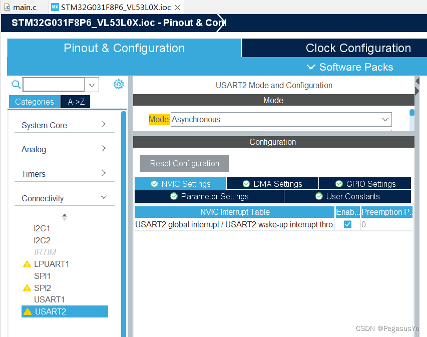Open the gear settings icon
This screenshot has width=427, height=337.
coord(119,84)
